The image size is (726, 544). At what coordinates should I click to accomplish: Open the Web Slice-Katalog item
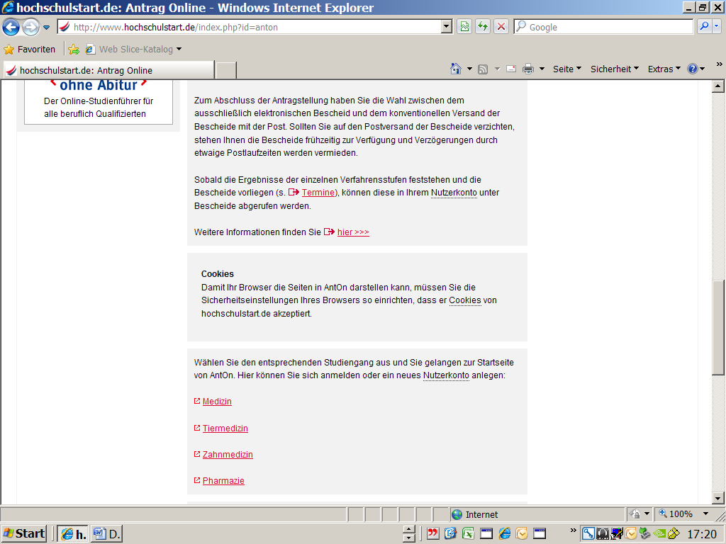(x=134, y=49)
